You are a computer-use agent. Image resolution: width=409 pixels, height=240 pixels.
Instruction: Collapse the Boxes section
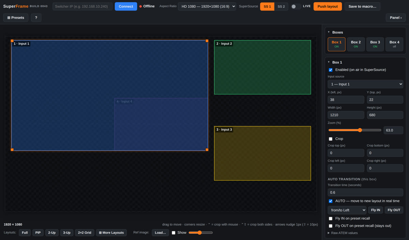click(329, 32)
